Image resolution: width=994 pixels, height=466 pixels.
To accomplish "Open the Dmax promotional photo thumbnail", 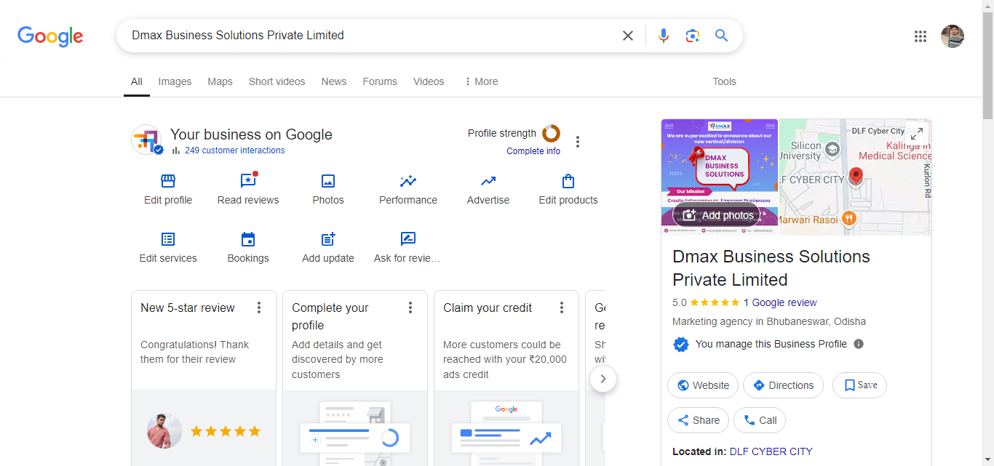I will pyautogui.click(x=720, y=177).
